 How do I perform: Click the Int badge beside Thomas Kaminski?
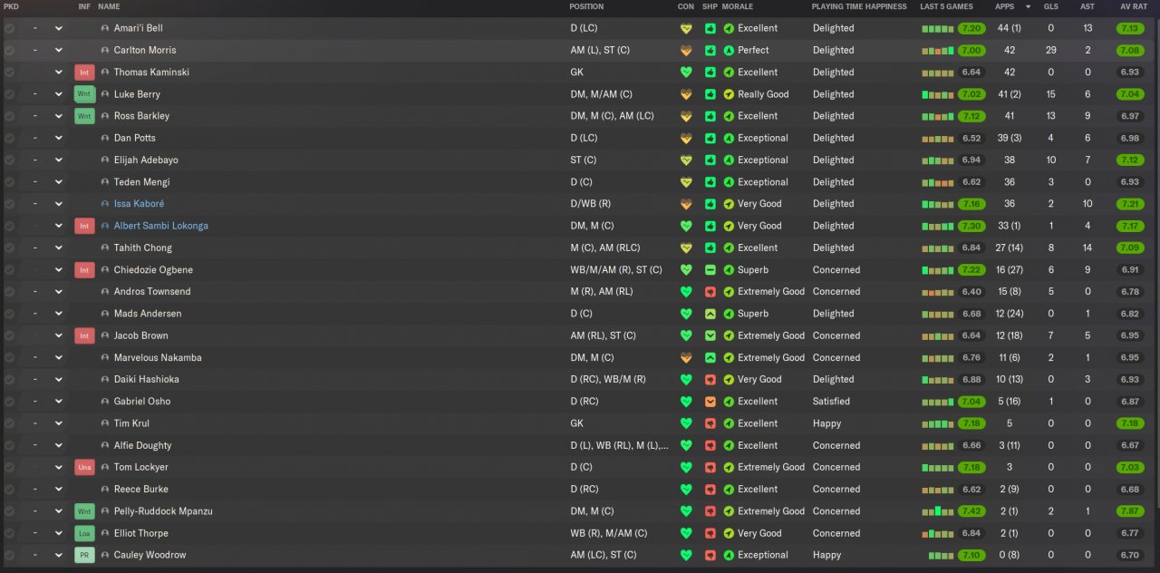(x=84, y=73)
